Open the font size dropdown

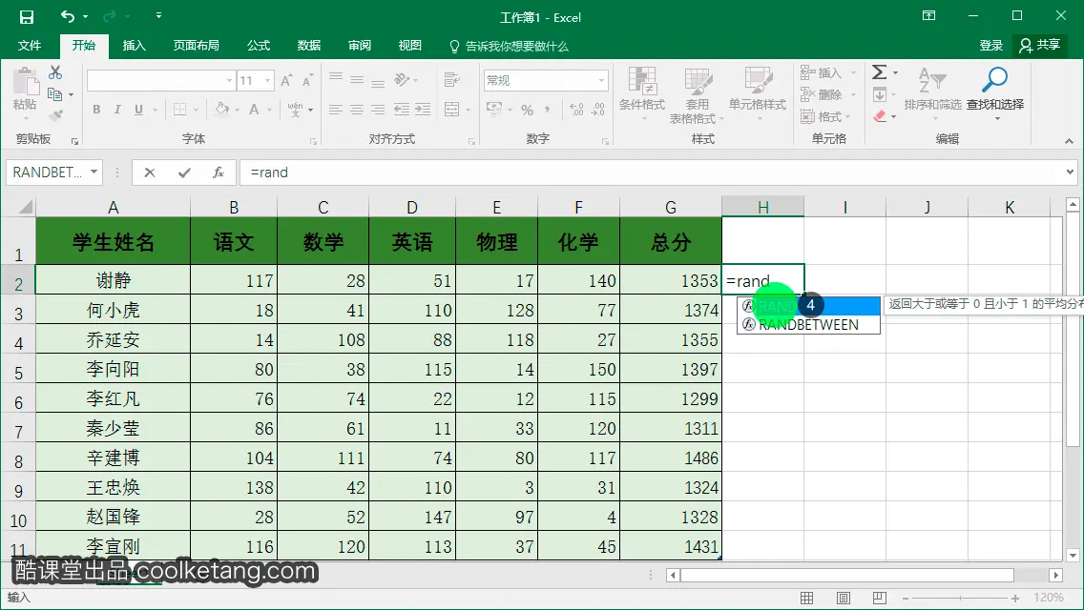click(x=267, y=81)
